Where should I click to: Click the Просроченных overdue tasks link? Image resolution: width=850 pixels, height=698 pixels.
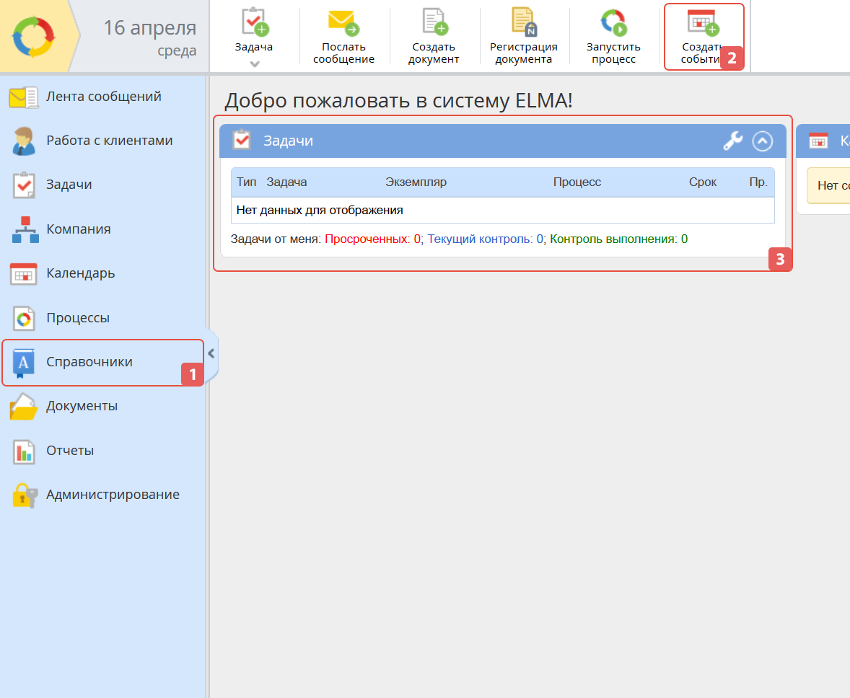[372, 239]
